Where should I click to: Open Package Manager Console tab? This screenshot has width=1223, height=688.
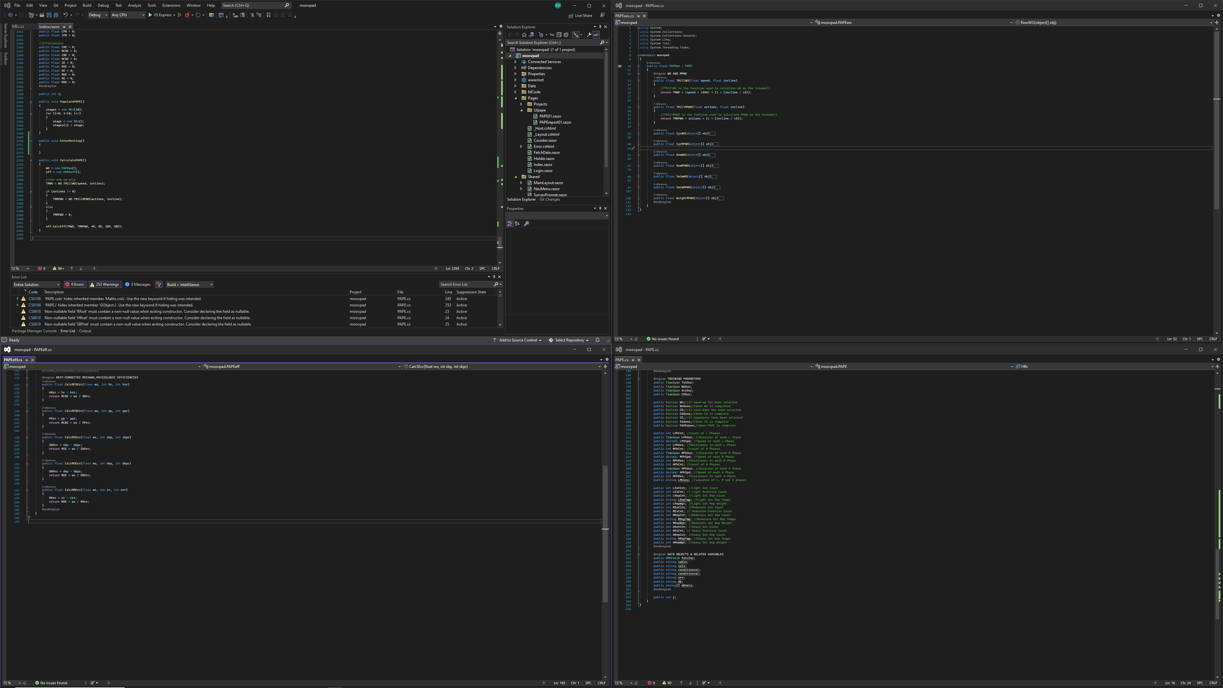[34, 331]
